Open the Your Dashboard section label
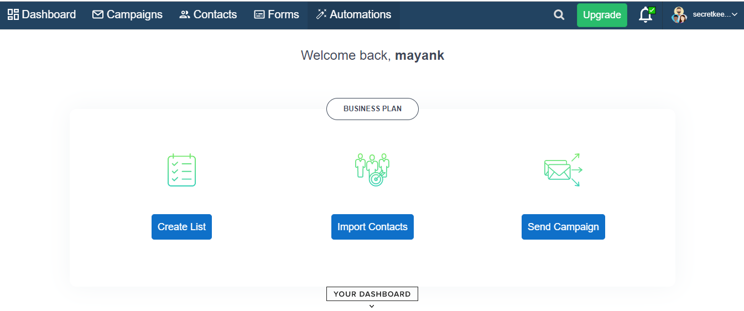The height and width of the screenshot is (311, 744). coord(372,294)
